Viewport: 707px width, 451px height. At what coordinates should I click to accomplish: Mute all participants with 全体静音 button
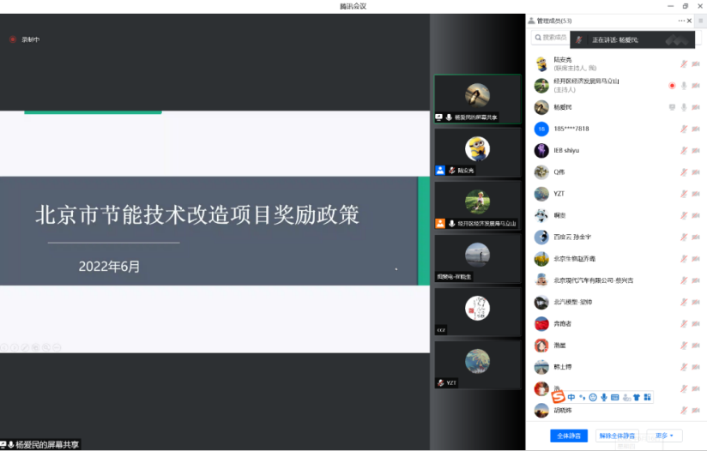pos(569,436)
